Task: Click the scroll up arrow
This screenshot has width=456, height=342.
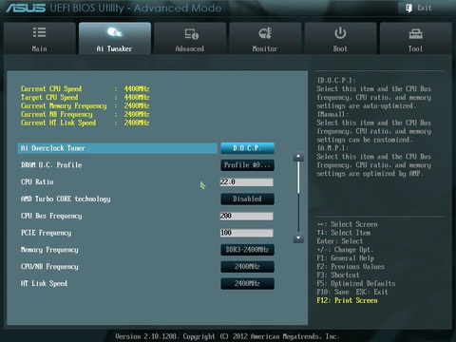Action: [x=298, y=157]
